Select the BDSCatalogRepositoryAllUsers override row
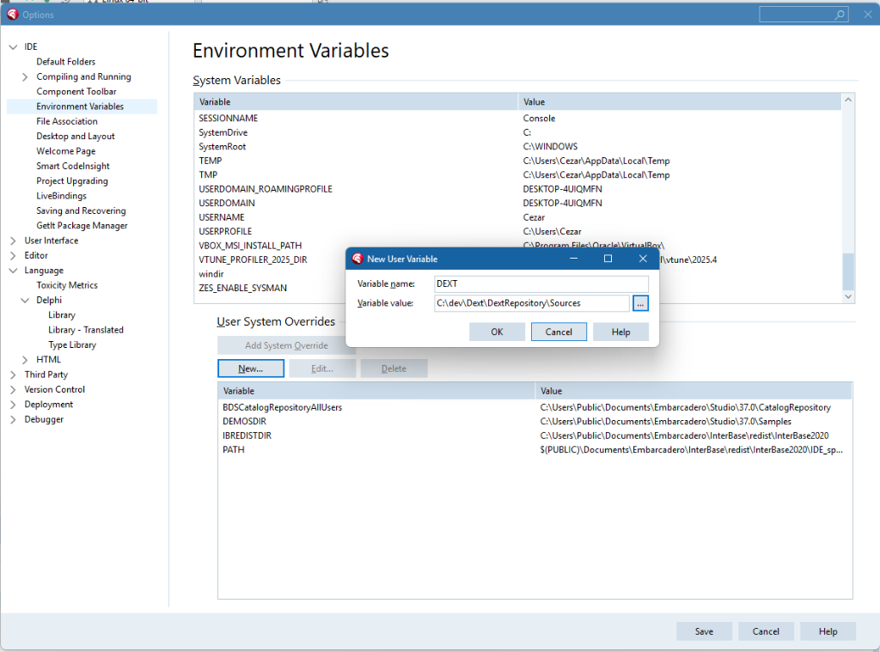 pyautogui.click(x=535, y=407)
